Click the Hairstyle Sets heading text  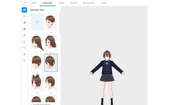(x=37, y=10)
